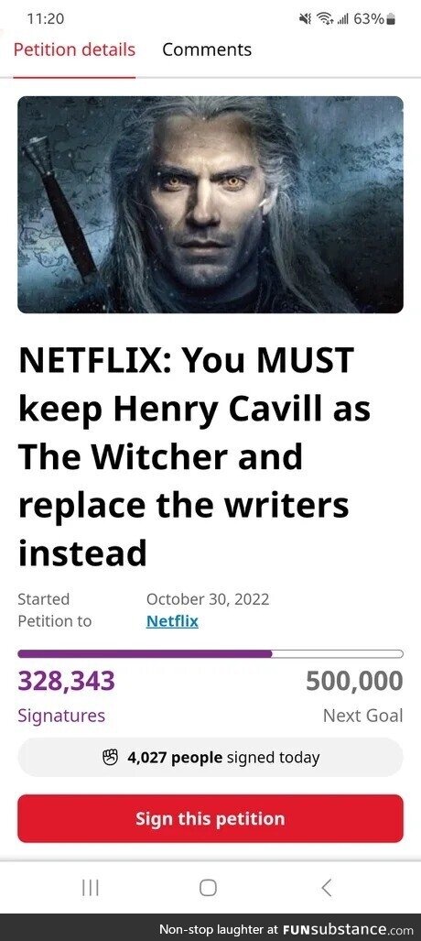Open the Netflix petition target link

point(172,621)
